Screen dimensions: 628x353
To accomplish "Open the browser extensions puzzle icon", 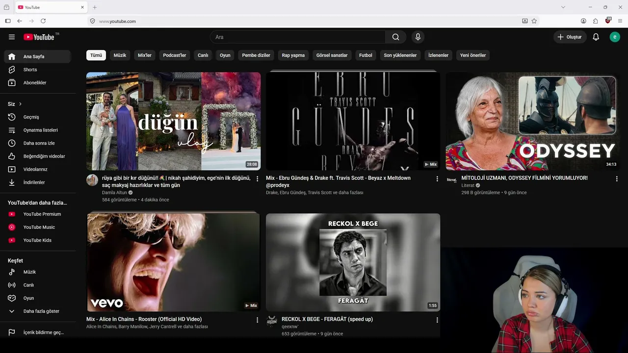I will [x=596, y=21].
